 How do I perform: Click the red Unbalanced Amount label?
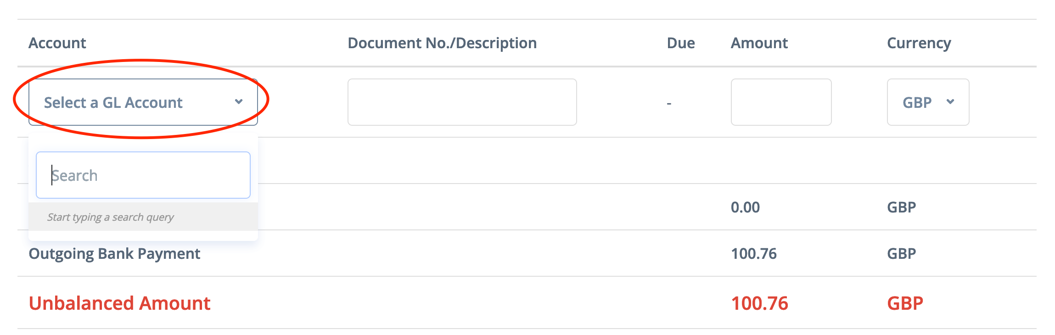coord(119,303)
